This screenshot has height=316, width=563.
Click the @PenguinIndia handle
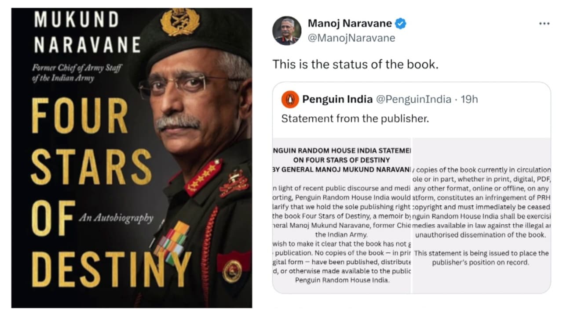[413, 99]
